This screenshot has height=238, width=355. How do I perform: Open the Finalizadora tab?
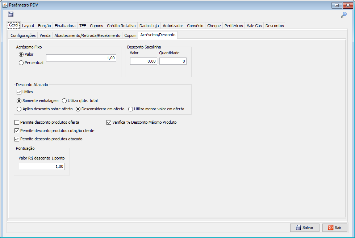pos(65,26)
